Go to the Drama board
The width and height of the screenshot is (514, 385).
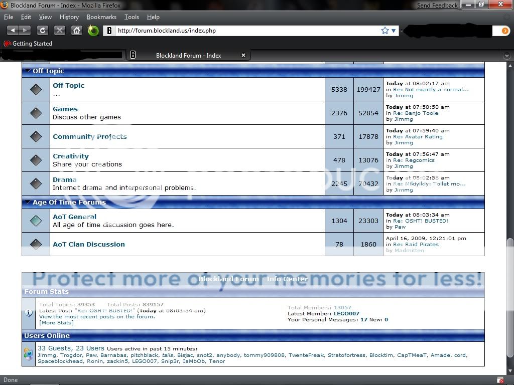65,180
